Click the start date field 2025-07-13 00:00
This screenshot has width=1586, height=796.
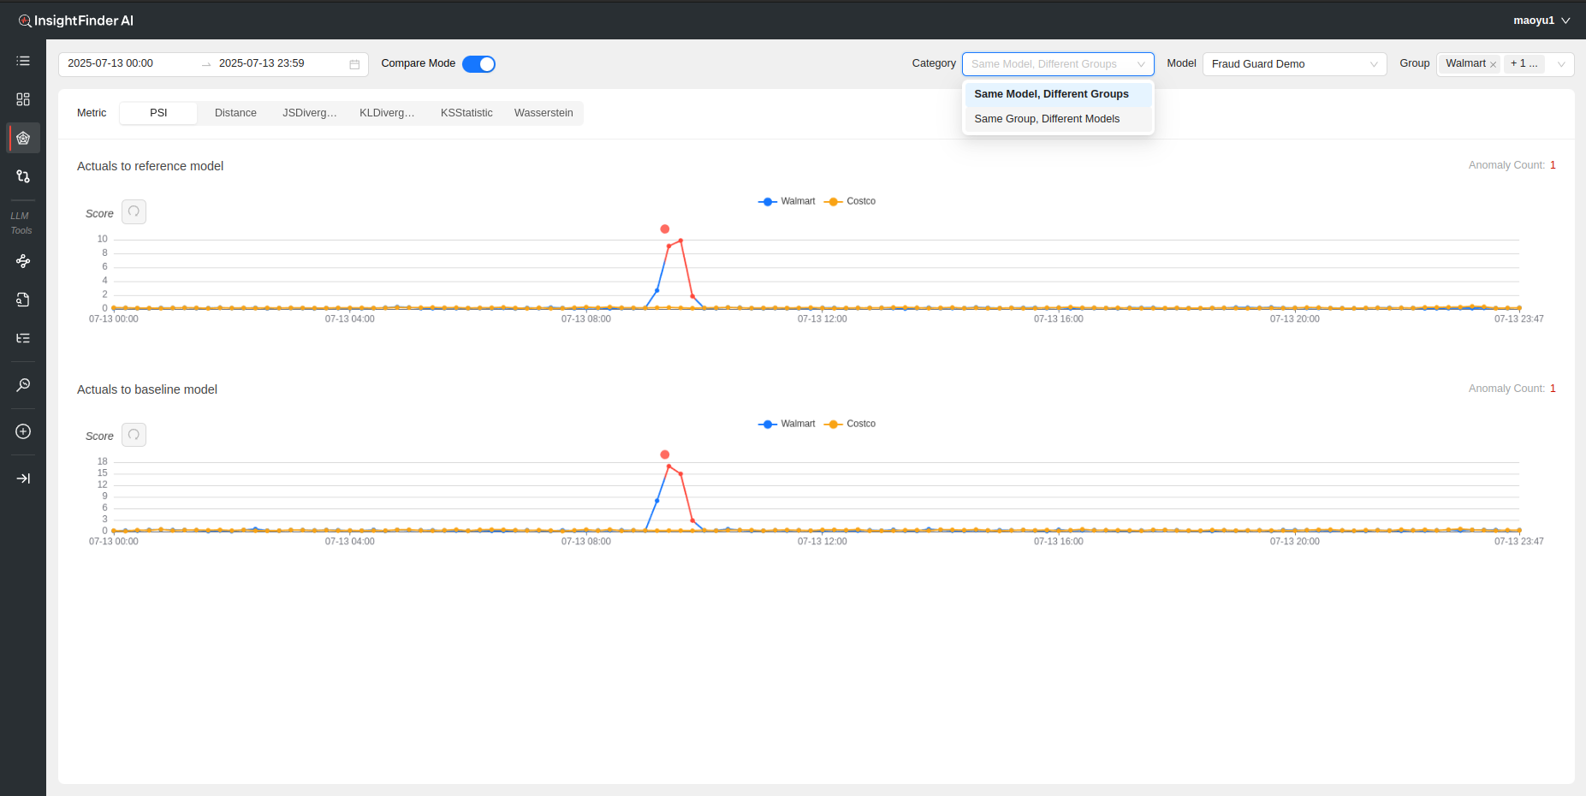tap(128, 63)
